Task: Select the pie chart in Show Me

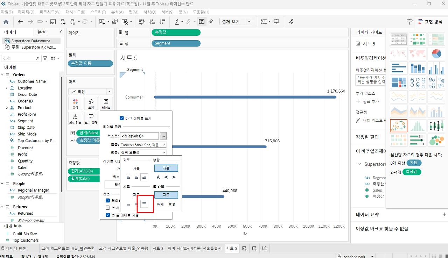Action: pyautogui.click(x=436, y=54)
